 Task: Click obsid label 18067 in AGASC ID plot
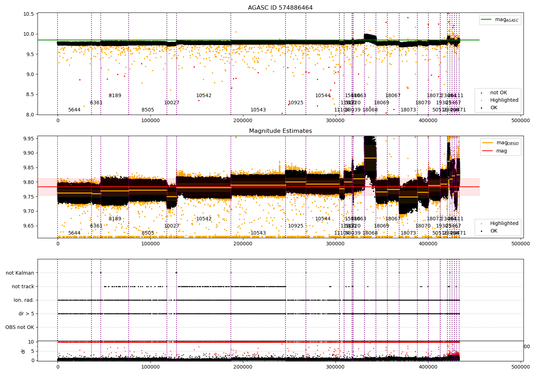point(393,96)
